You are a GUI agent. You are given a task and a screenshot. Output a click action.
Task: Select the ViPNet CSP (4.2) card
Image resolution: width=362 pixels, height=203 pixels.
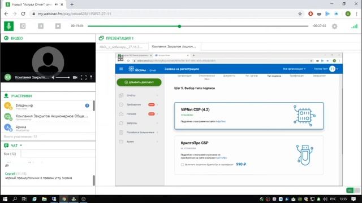click(249, 116)
